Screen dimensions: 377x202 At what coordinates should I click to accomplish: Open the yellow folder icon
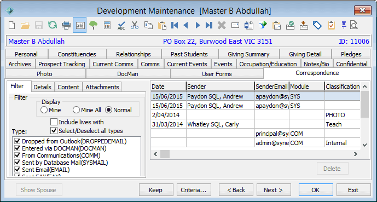tap(25, 25)
